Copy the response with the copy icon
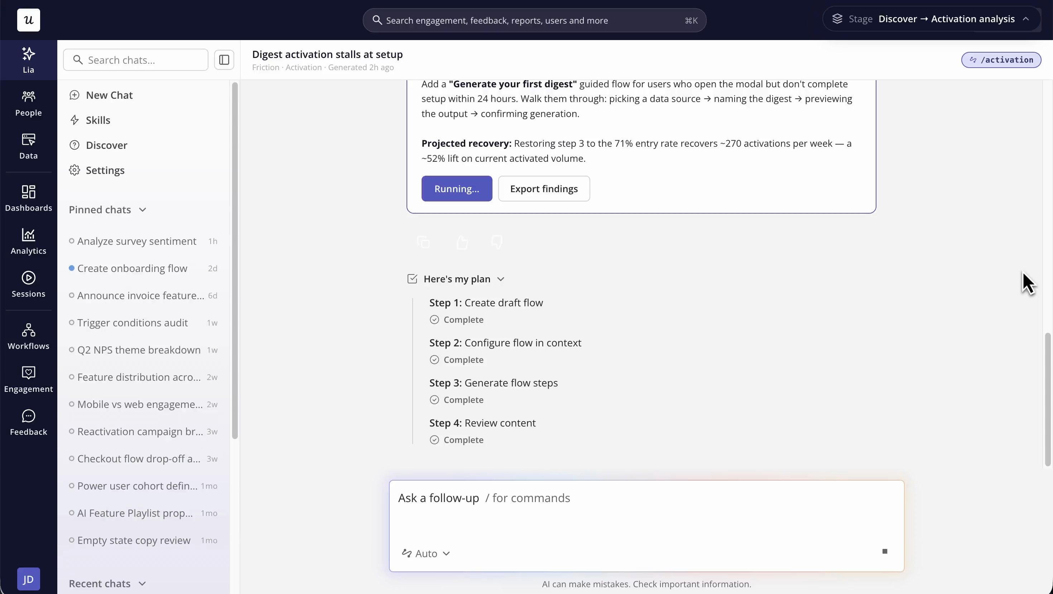Screen dimensions: 1053x594 point(423,242)
